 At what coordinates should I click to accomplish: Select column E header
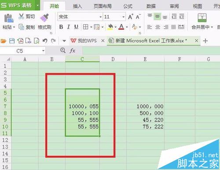pos(145,59)
